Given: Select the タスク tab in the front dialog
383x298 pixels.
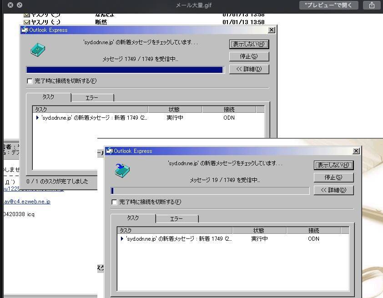Looking at the screenshot, I should 133,218.
